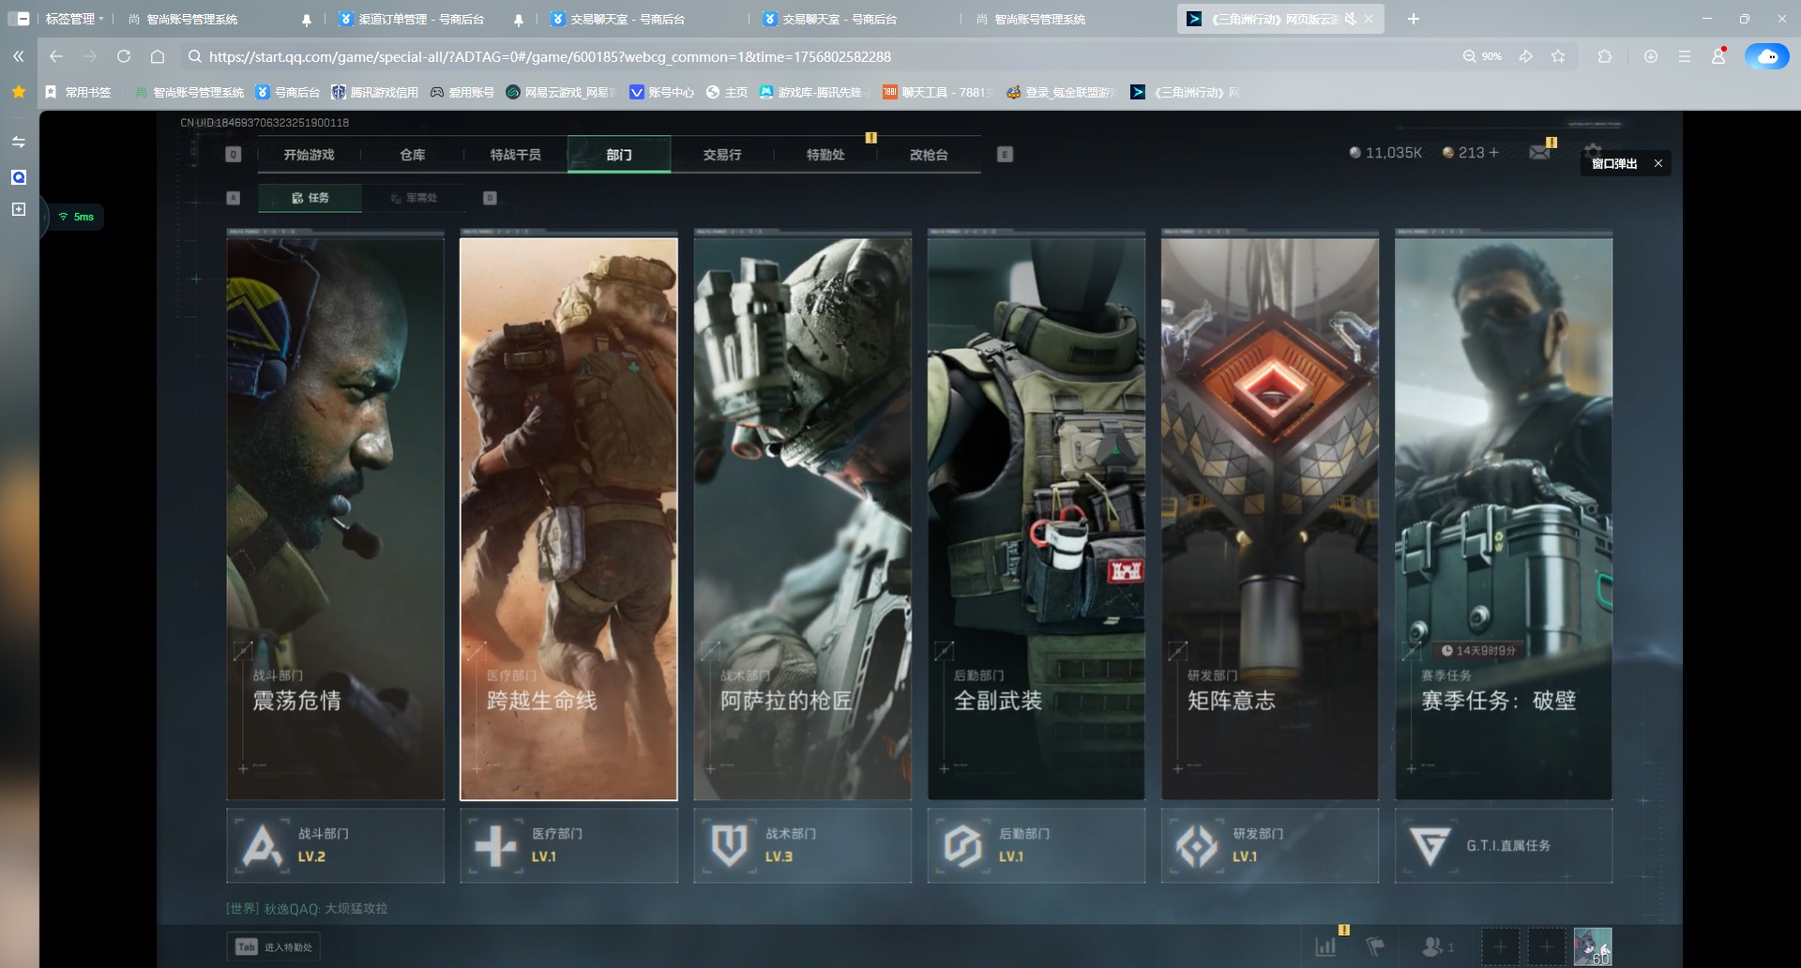This screenshot has height=968, width=1801.
Task: Click the Tom cat player avatar
Action: coord(1592,946)
